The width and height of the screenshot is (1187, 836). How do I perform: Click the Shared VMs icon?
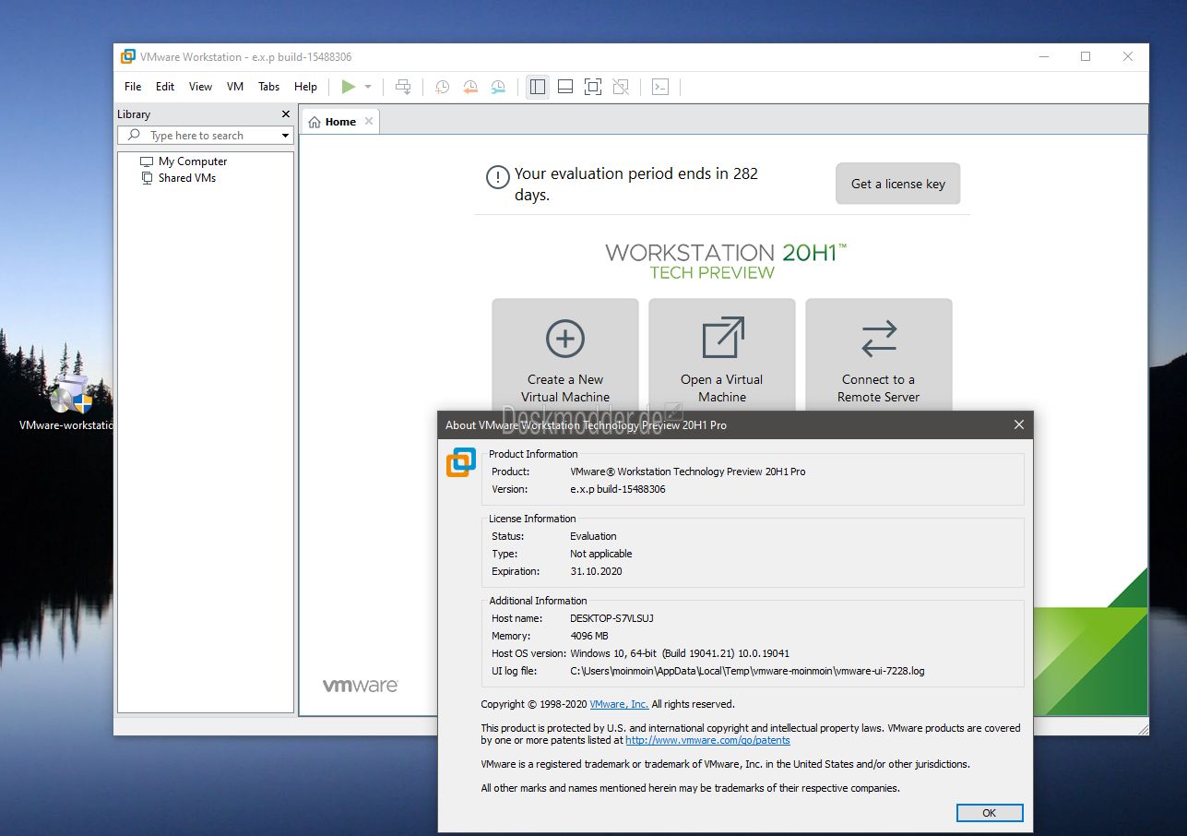coord(147,178)
